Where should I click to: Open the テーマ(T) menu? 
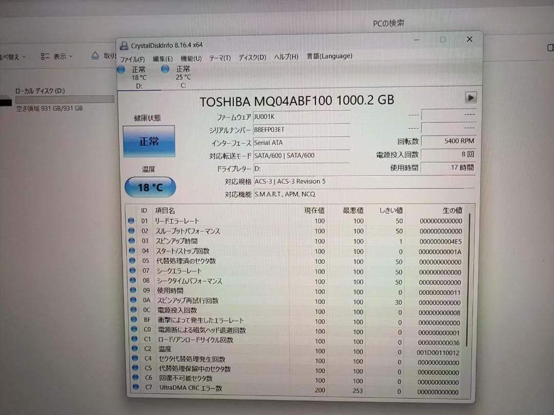pyautogui.click(x=220, y=58)
